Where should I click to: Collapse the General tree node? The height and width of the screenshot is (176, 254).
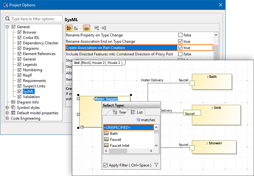coord(7,27)
